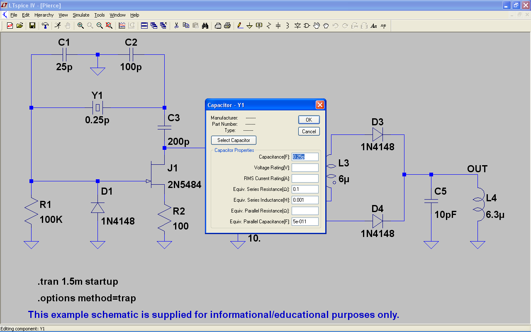Image resolution: width=531 pixels, height=332 pixels.
Task: Click the Voltage Rating[V] field
Action: [305, 168]
